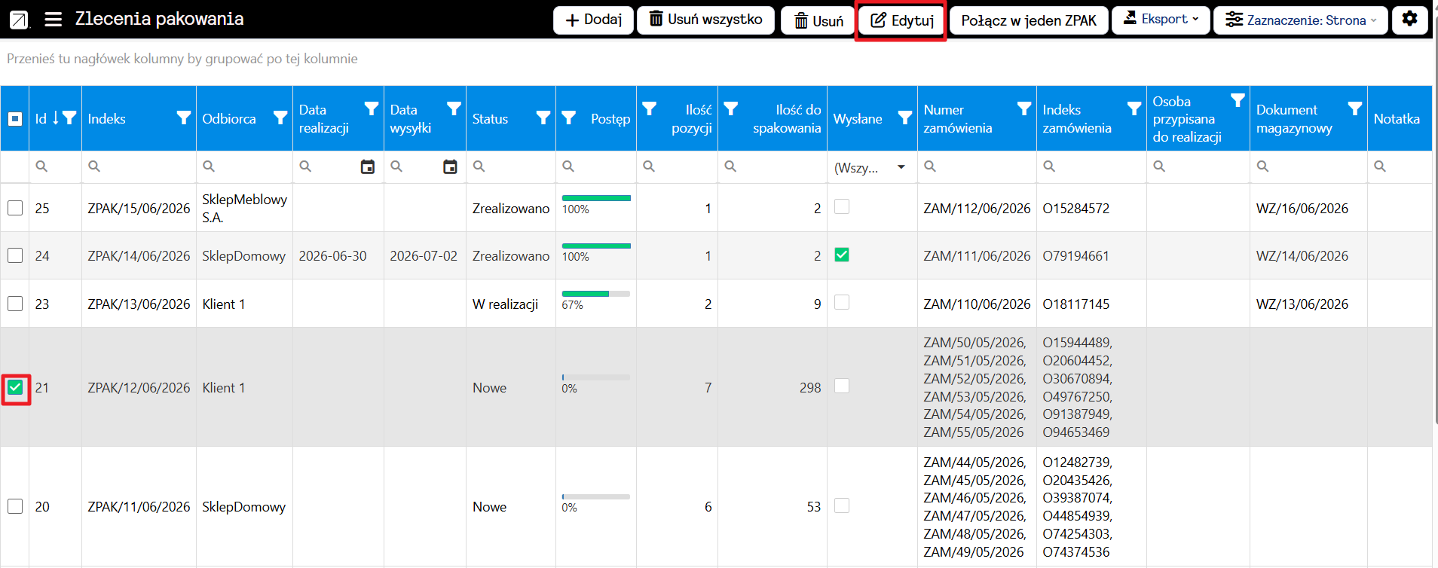Open calendar picker for Data realizacji
This screenshot has width=1438, height=568.
pos(367,166)
